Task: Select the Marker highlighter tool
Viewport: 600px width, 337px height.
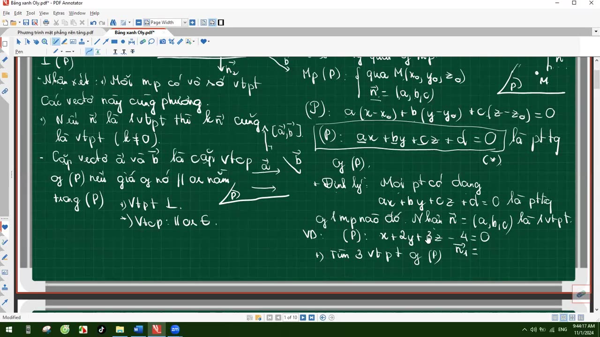Action: point(64,42)
